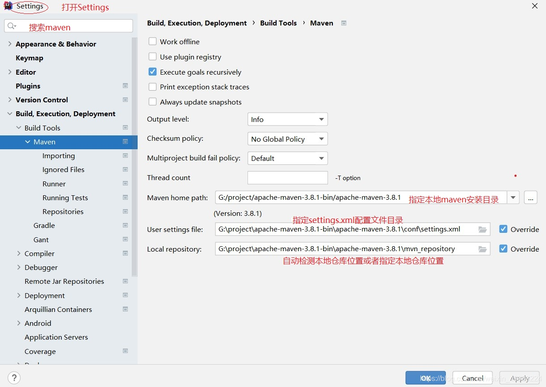This screenshot has width=546, height=387.
Task: Collapse the Maven tree node
Action: 28,142
